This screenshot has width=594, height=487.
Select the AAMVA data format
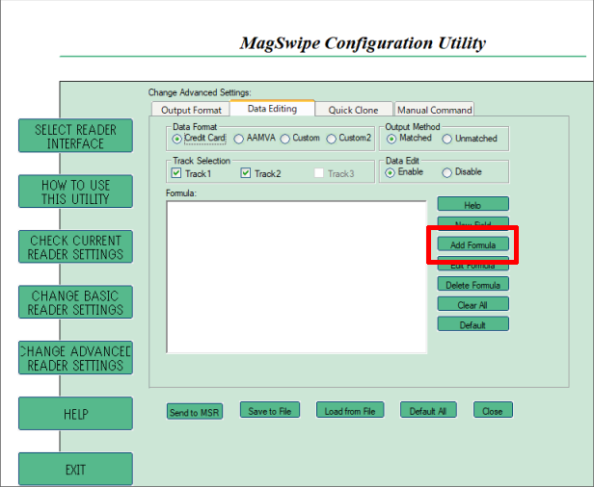[239, 139]
